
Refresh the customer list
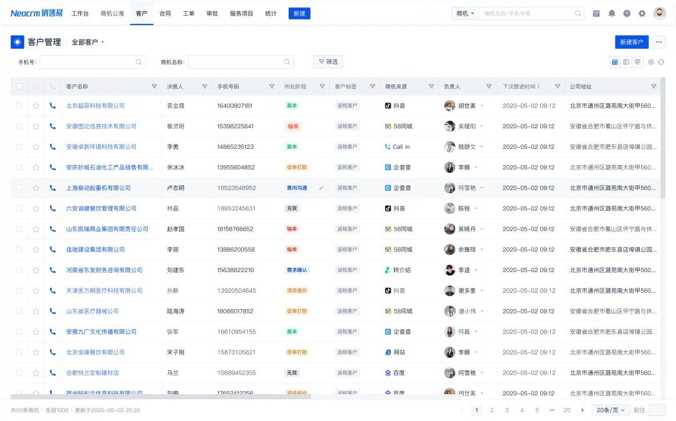661,62
